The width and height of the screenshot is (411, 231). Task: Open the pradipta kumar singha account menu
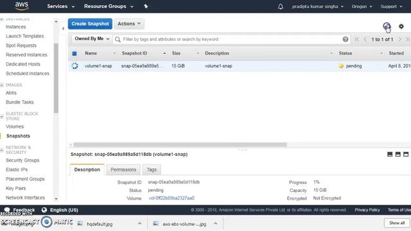(318, 6)
